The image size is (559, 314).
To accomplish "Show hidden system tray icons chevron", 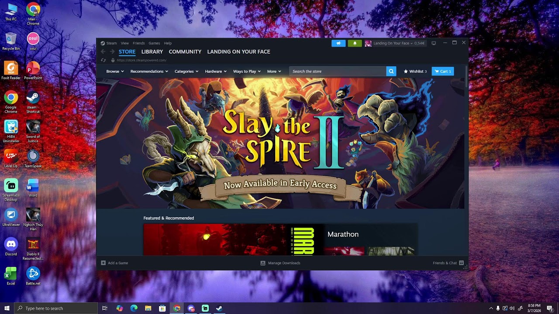I will click(491, 308).
